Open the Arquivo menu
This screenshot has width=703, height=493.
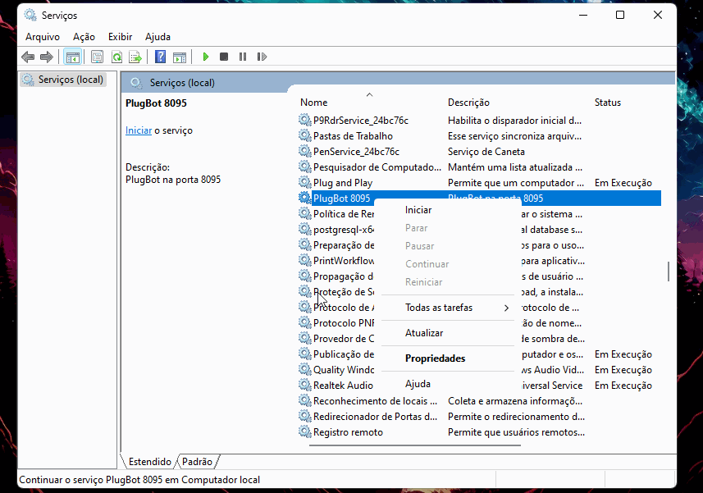point(43,37)
